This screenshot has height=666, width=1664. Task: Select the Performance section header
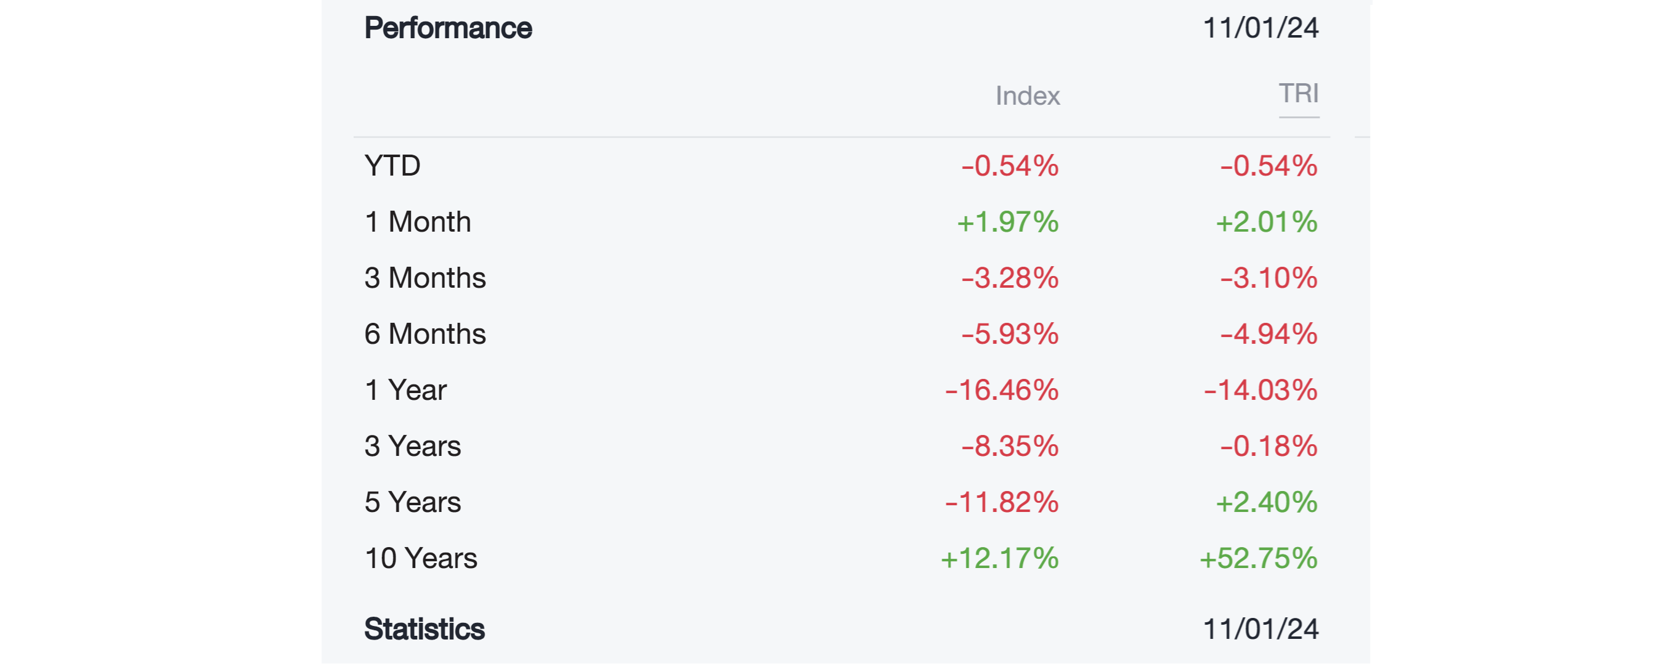point(448,27)
